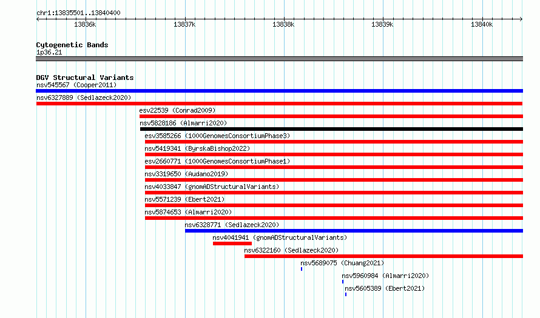Click the 1p36.21 band label

[x=49, y=52]
